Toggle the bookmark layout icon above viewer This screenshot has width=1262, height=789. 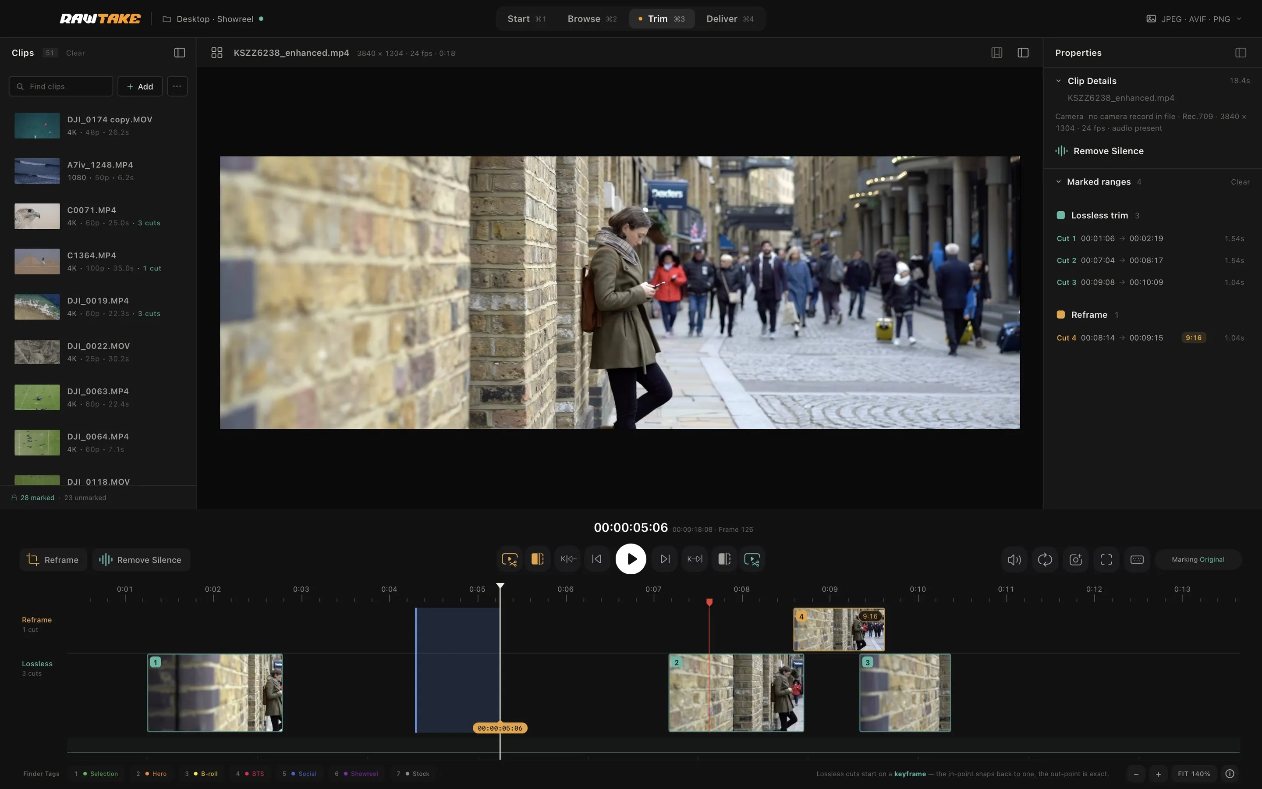click(x=996, y=53)
